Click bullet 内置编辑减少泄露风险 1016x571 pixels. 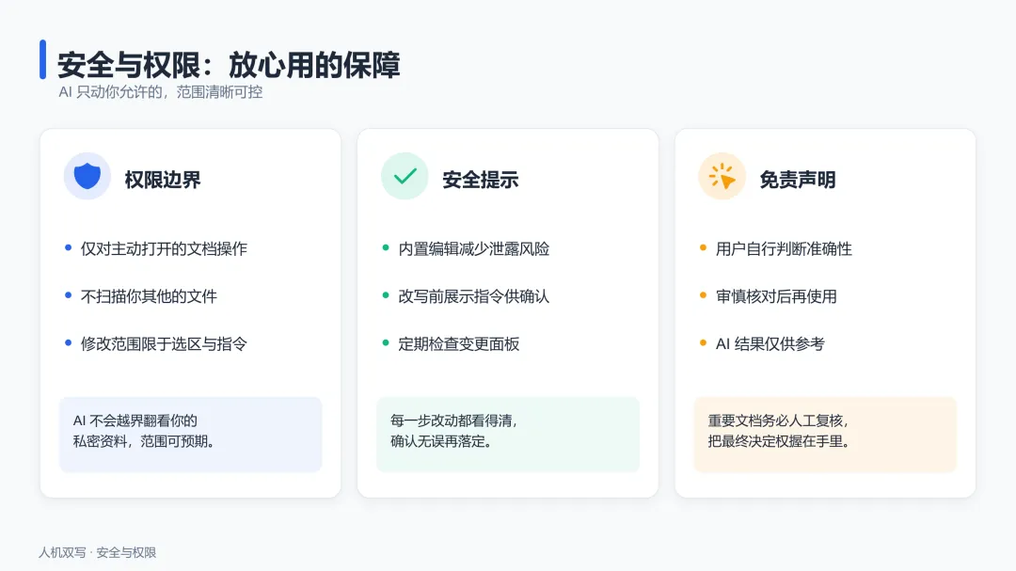[x=473, y=249]
